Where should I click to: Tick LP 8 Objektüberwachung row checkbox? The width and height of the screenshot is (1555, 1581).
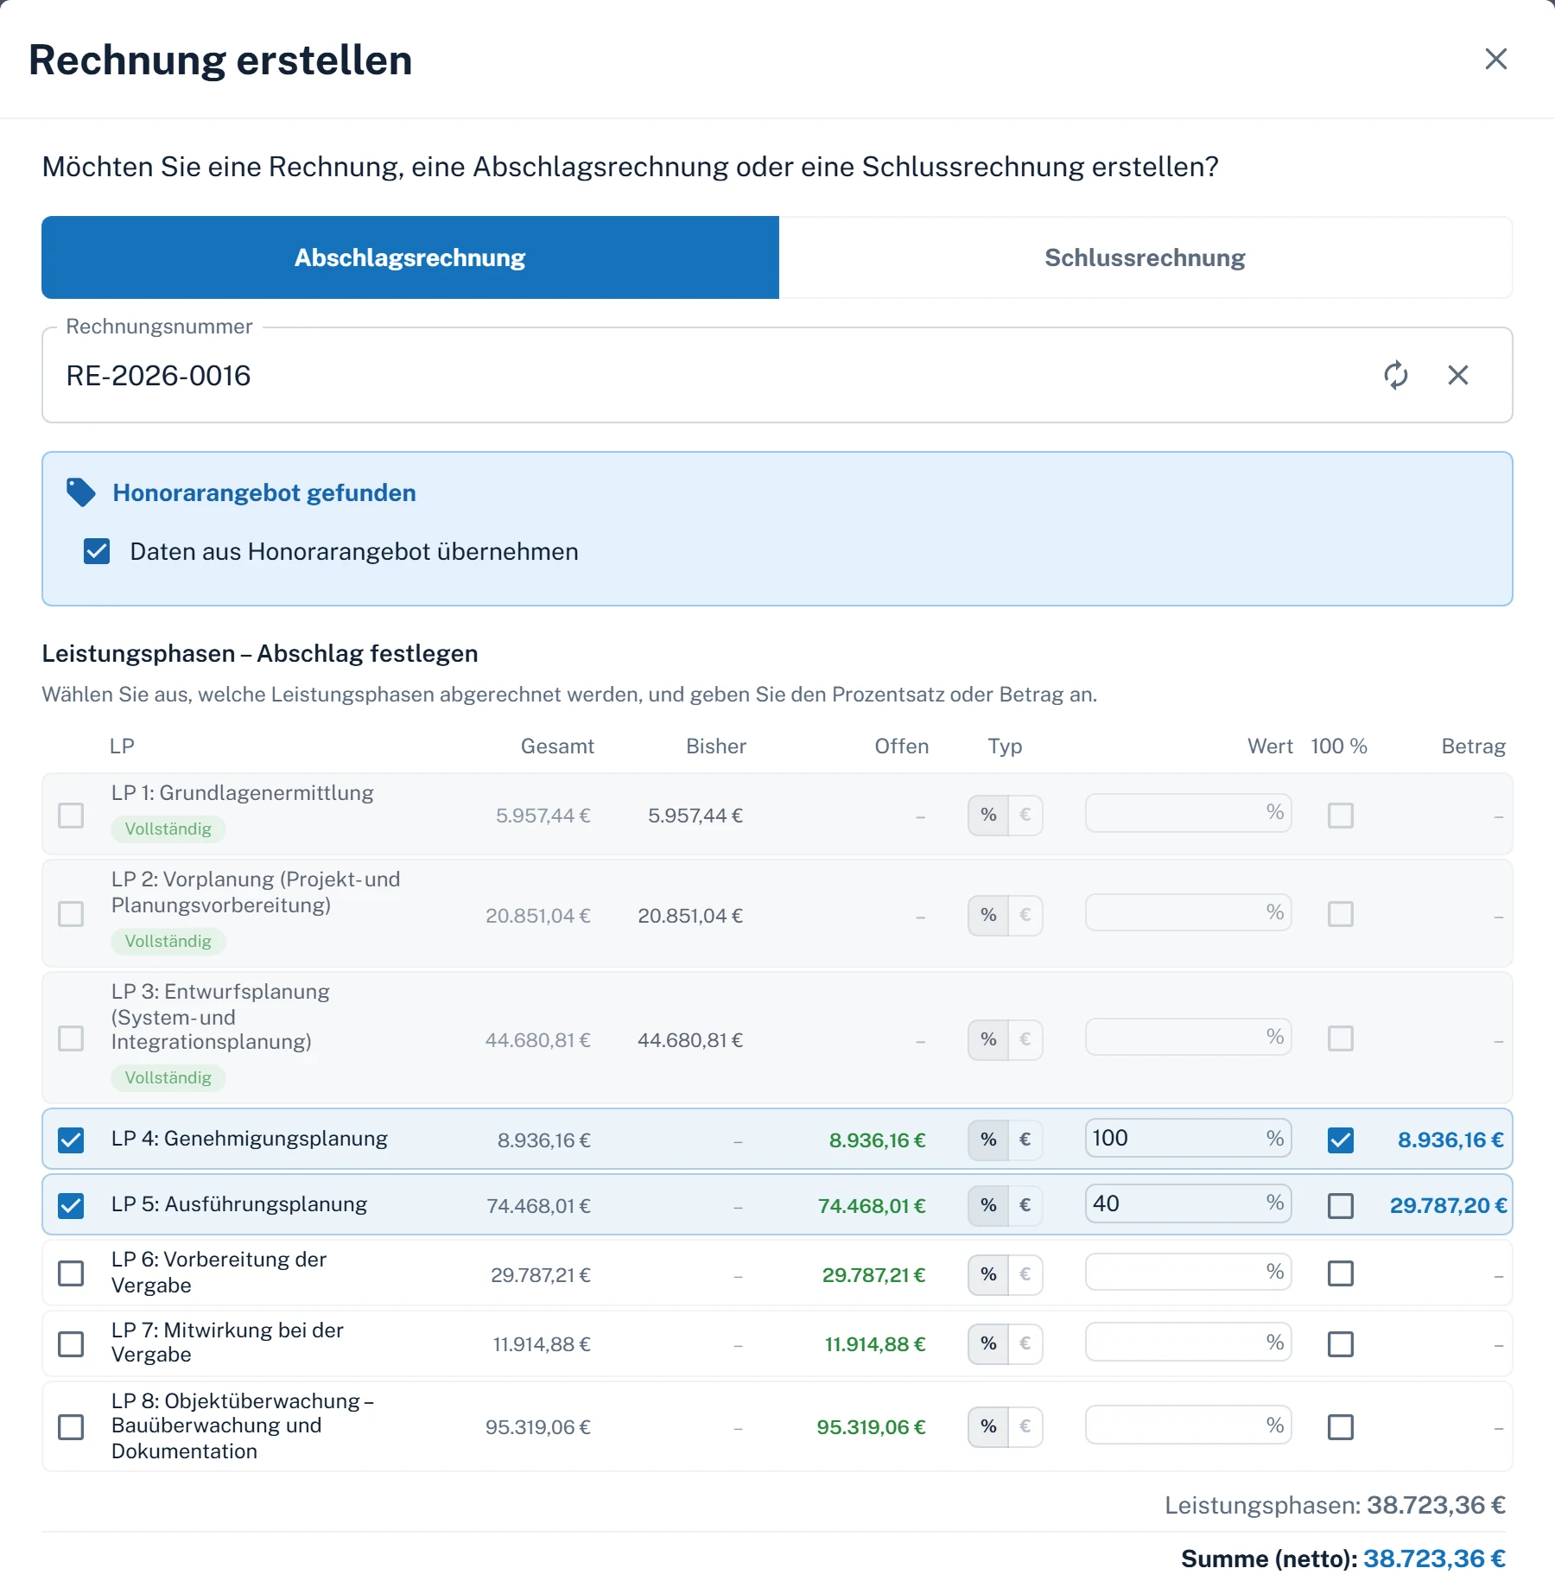71,1427
